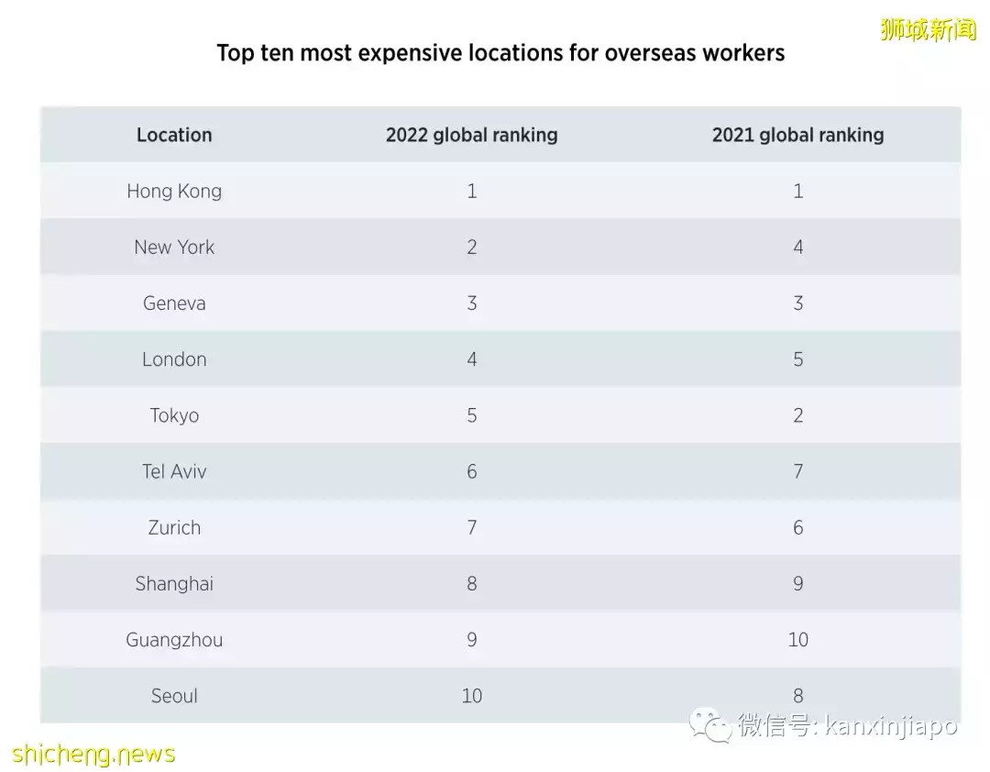Click the London row label
This screenshot has height=772, width=990.
[x=174, y=359]
